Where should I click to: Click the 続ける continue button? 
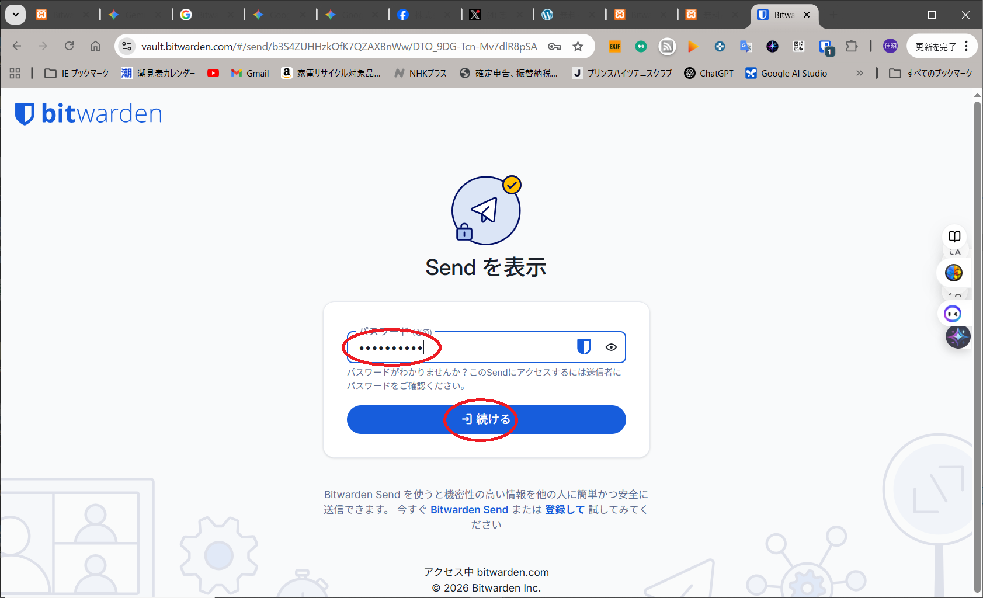486,419
